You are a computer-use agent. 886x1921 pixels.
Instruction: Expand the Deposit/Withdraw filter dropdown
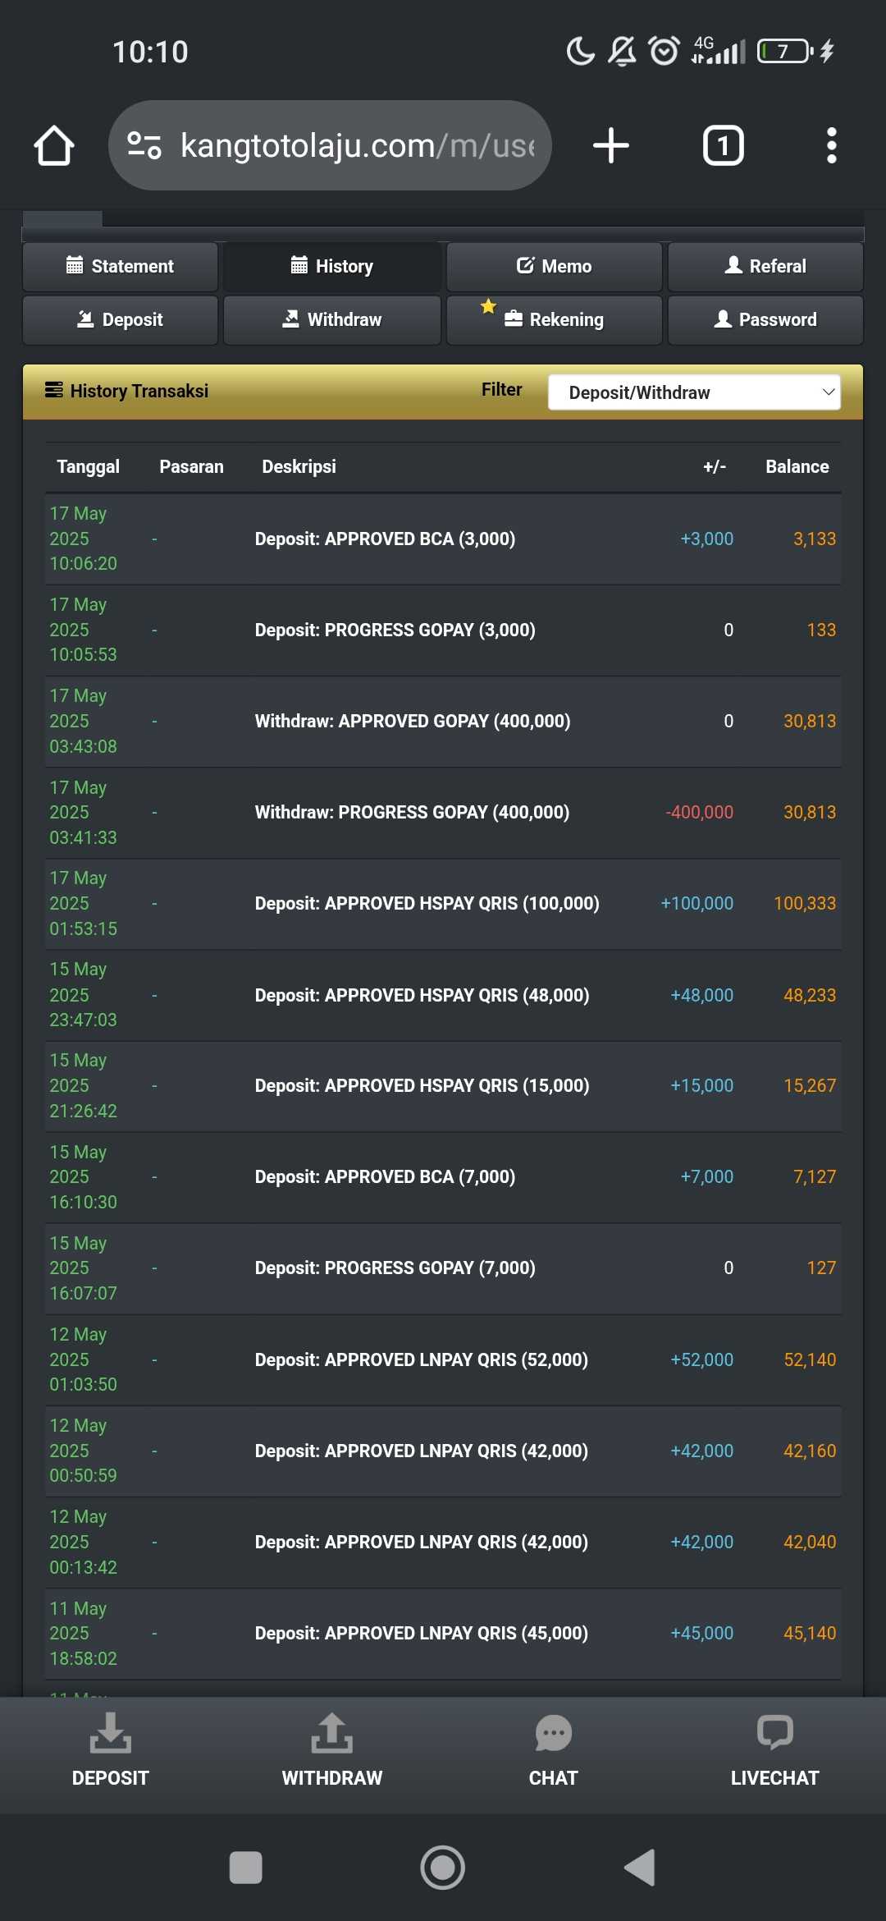tap(694, 392)
